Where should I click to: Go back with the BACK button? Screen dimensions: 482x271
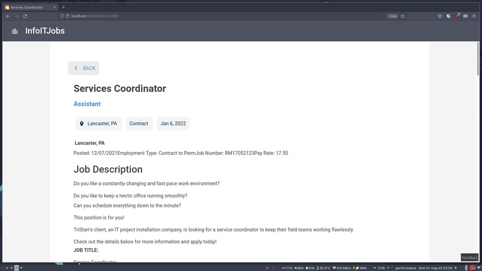[84, 68]
